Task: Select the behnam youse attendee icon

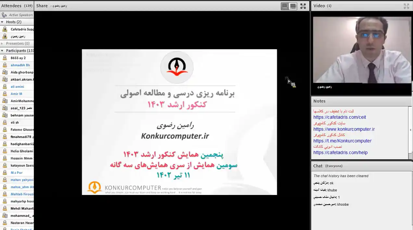Action: pos(5,115)
